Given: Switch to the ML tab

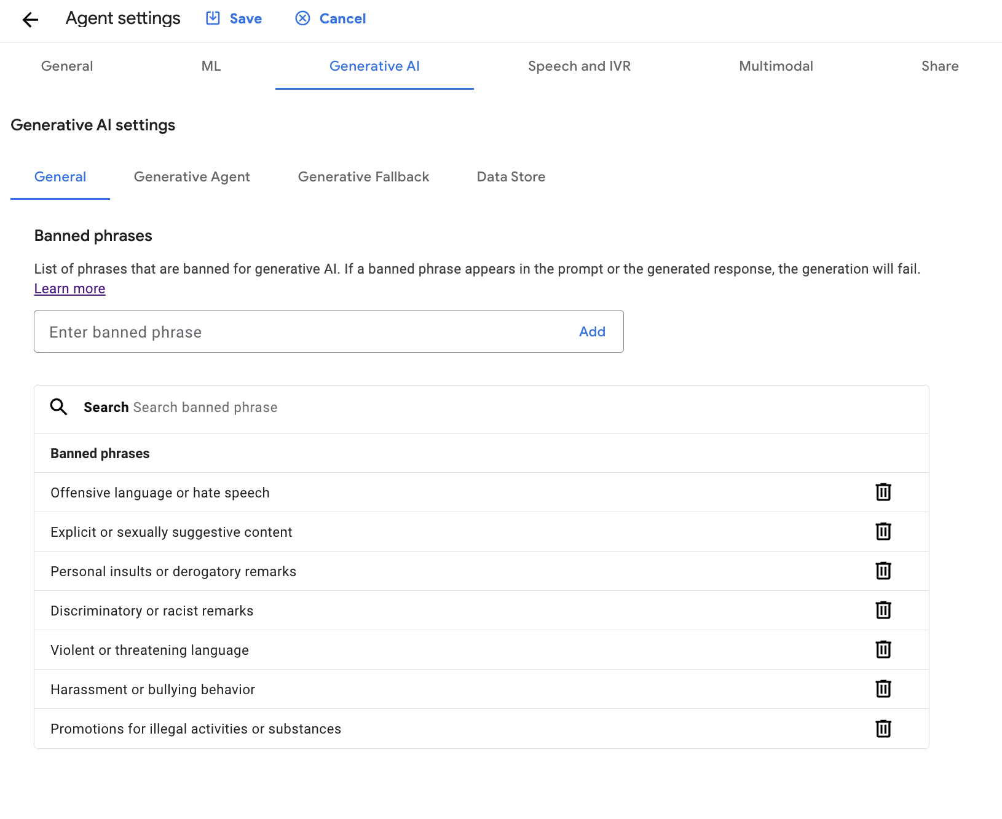Looking at the screenshot, I should tap(211, 66).
